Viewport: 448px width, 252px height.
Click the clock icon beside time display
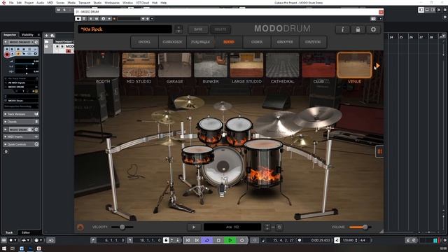coord(300,240)
